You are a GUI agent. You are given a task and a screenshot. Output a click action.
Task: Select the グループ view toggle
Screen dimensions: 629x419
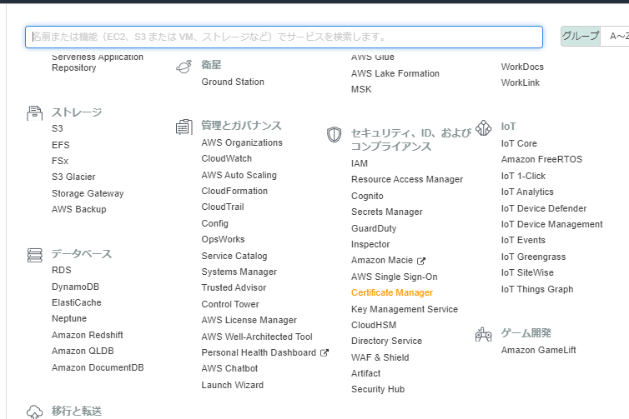coord(581,37)
